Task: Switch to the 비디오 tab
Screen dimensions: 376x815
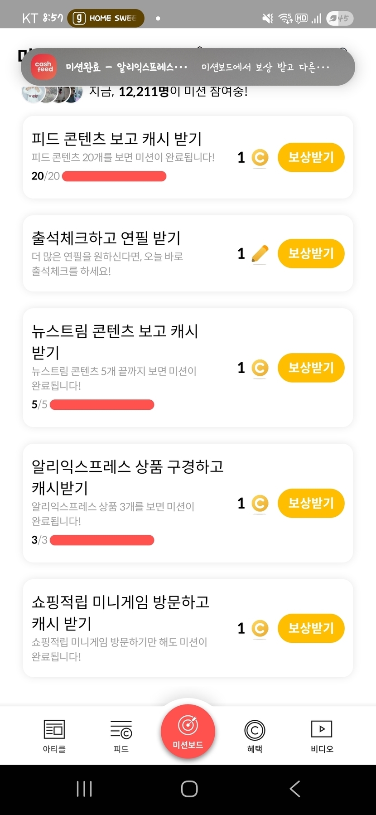Action: pos(322,735)
